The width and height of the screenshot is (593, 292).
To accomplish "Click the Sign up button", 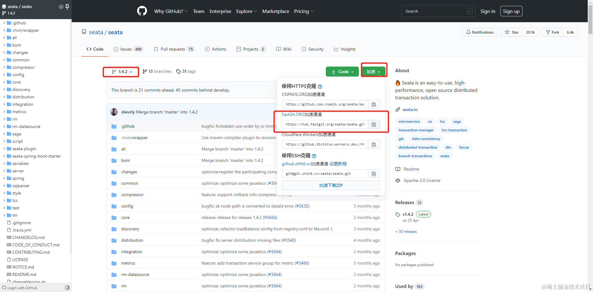I will [x=511, y=11].
